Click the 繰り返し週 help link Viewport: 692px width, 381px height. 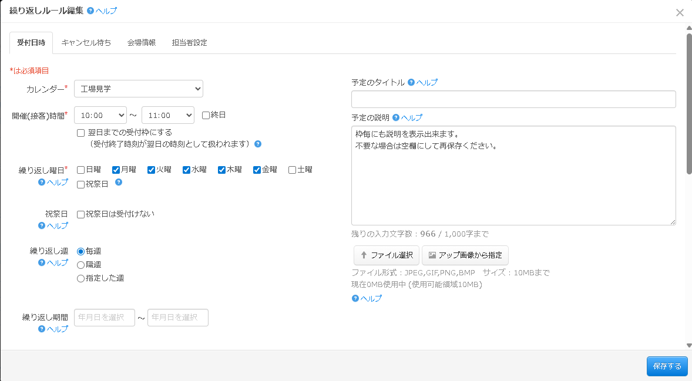tap(53, 262)
